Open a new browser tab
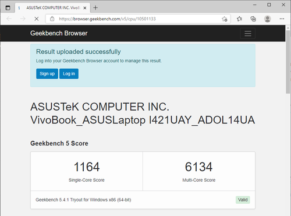 click(95, 8)
